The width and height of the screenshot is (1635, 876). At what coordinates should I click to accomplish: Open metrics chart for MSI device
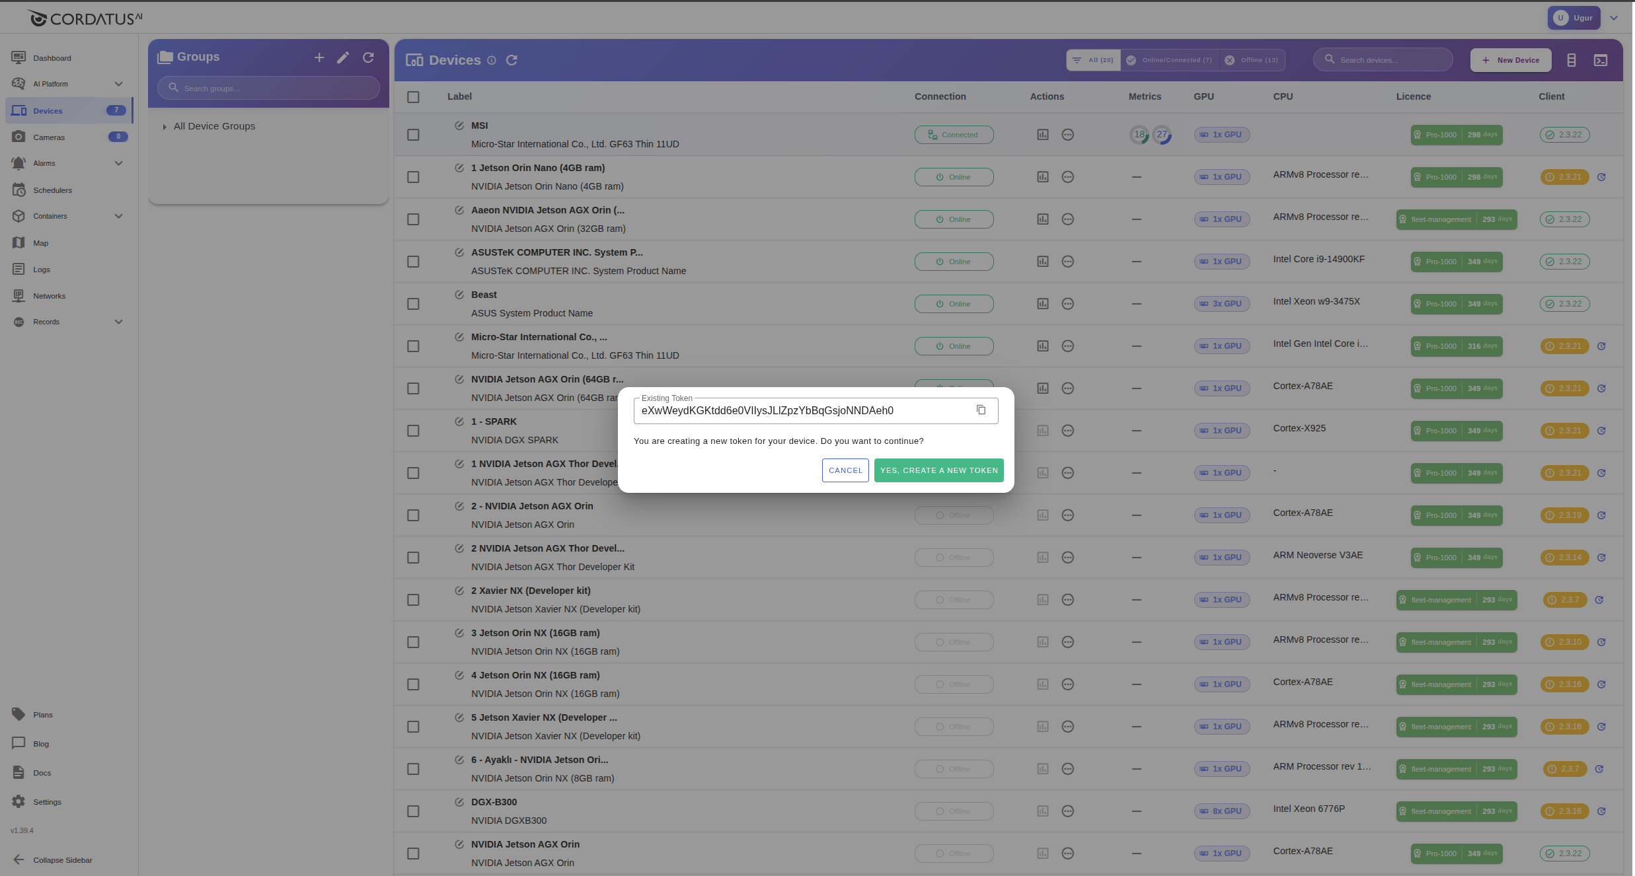(x=1043, y=135)
